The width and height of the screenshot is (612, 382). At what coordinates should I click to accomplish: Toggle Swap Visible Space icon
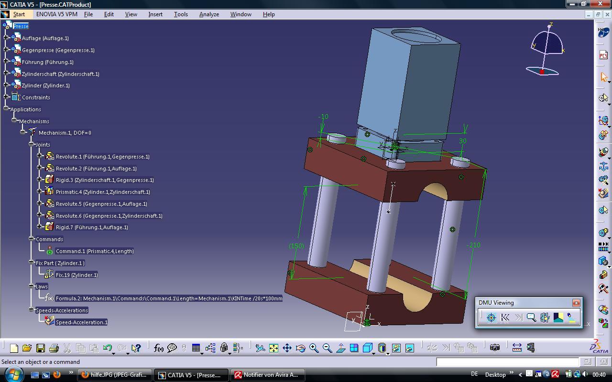(x=409, y=348)
